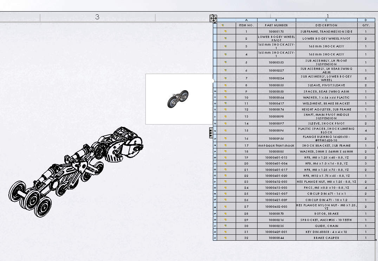Select HEX FLANGE NUT, M8 x 1.25 cell
The height and width of the screenshot is (261, 378).
327,182
